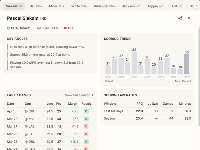Click the #1 DEF label
Screen dimensions: 200x150
click(x=69, y=28)
